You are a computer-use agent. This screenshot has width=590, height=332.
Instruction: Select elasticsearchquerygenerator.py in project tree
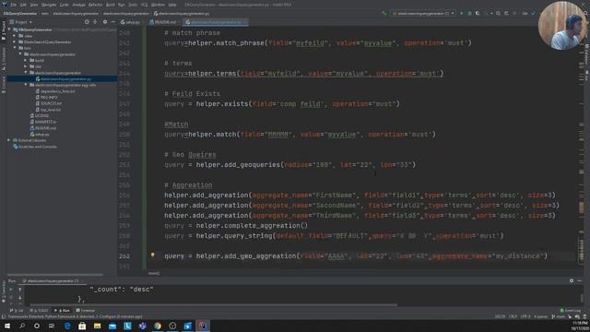tap(64, 78)
